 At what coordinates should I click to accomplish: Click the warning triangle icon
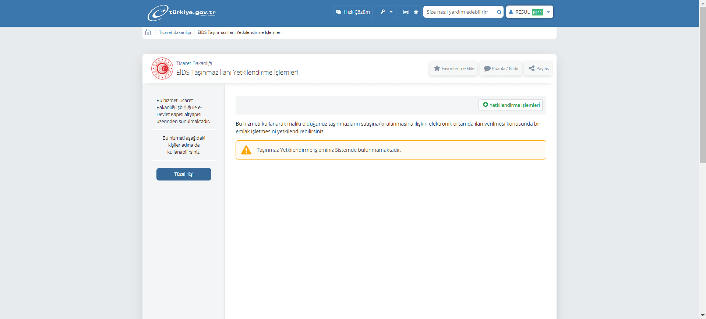(246, 150)
